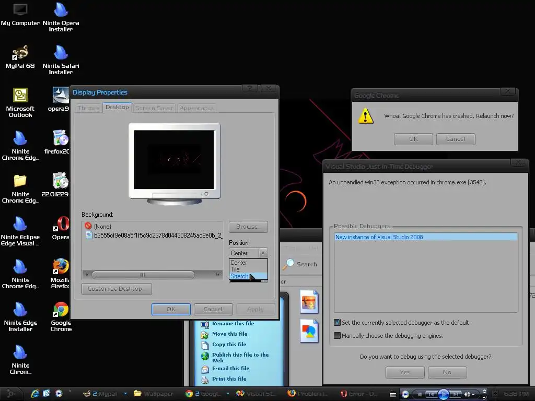Expand the Mypal taskbar group arrow
The height and width of the screenshot is (401, 535).
125,394
